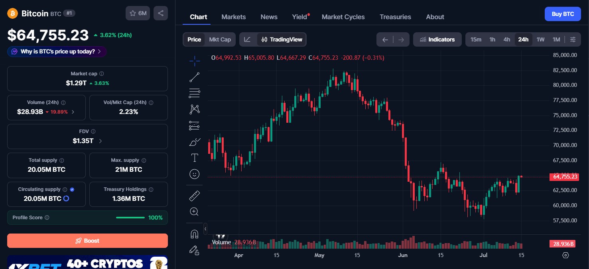Show Profile Score info tooltip
The height and width of the screenshot is (269, 589).
point(47,218)
